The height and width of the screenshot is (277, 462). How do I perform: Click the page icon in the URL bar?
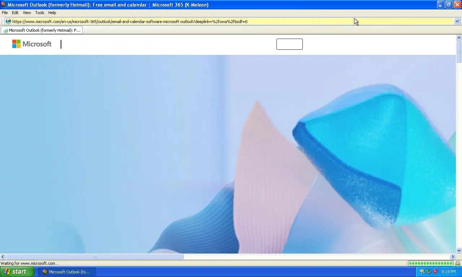[8, 21]
